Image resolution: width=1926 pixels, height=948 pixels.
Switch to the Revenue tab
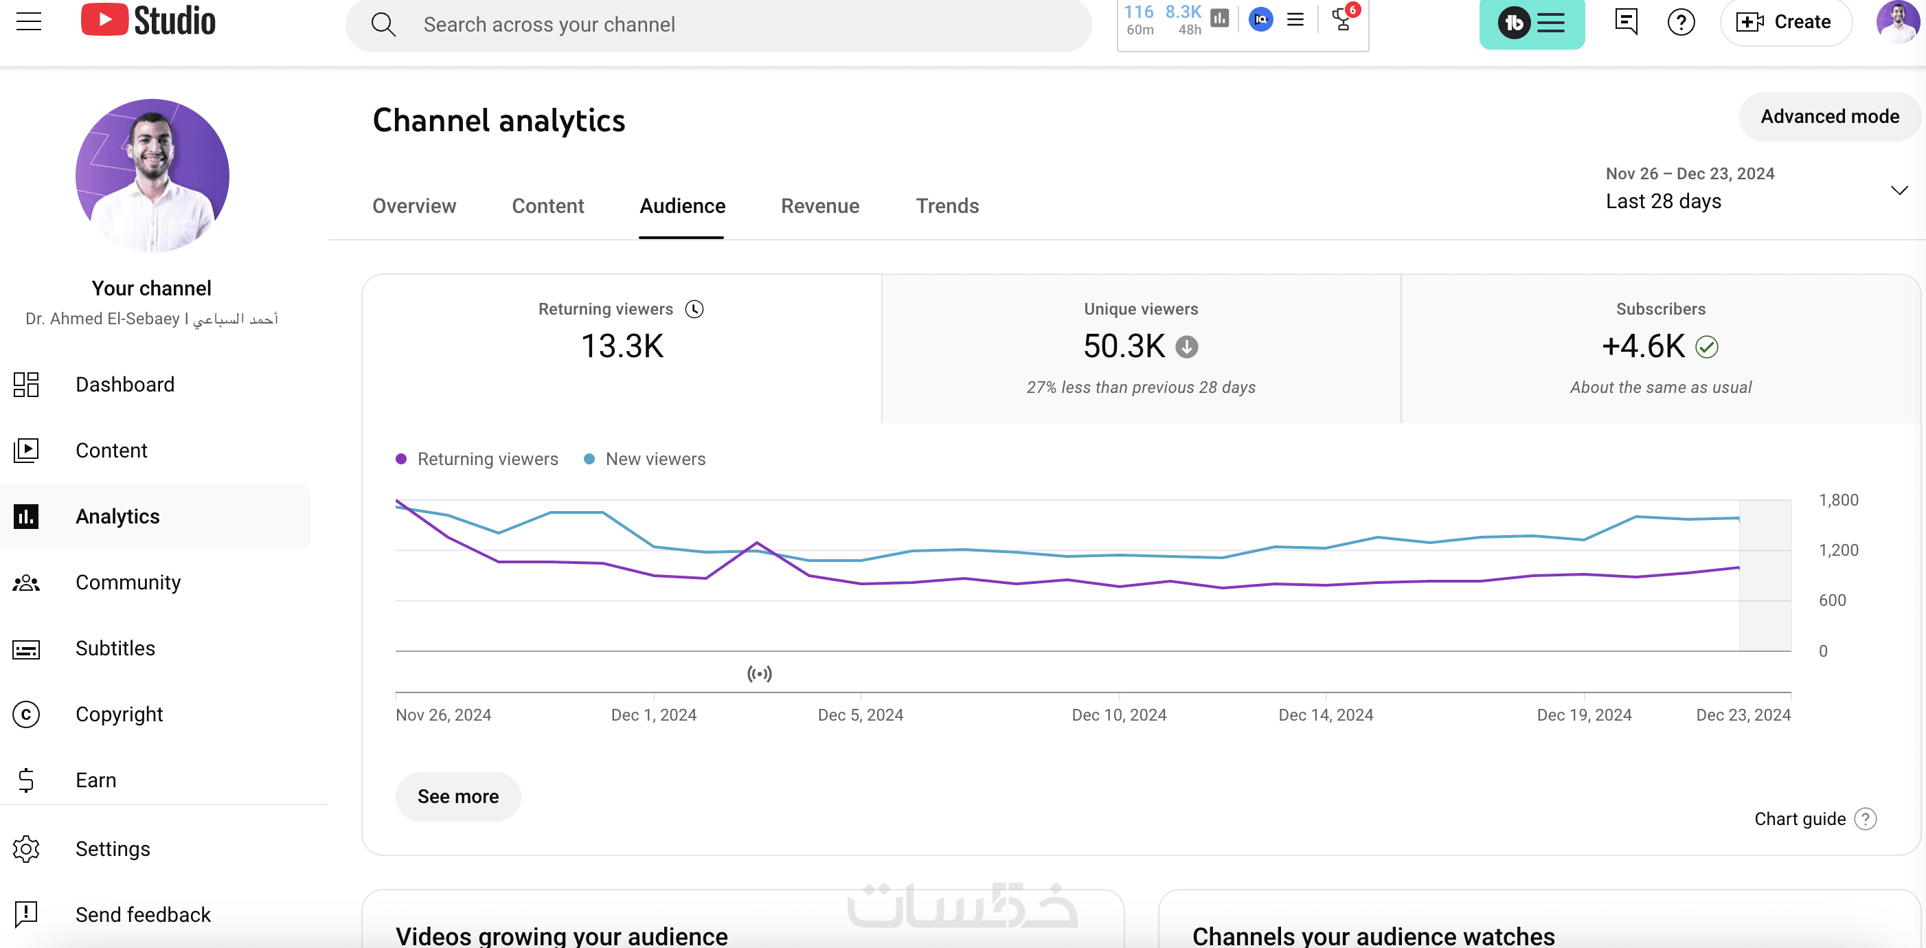[819, 205]
